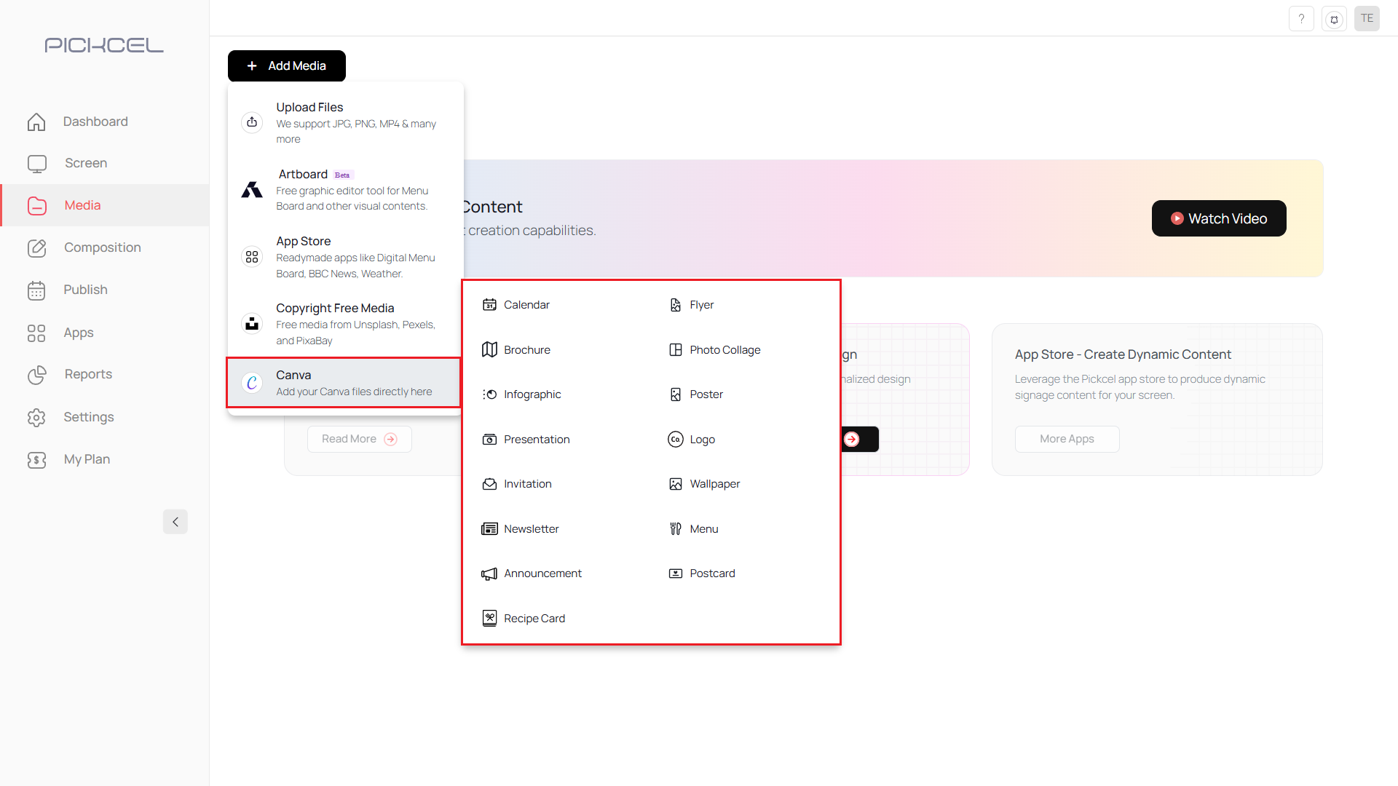Image resolution: width=1398 pixels, height=786 pixels.
Task: Click the Copyright Free Media camera icon
Action: 251,323
